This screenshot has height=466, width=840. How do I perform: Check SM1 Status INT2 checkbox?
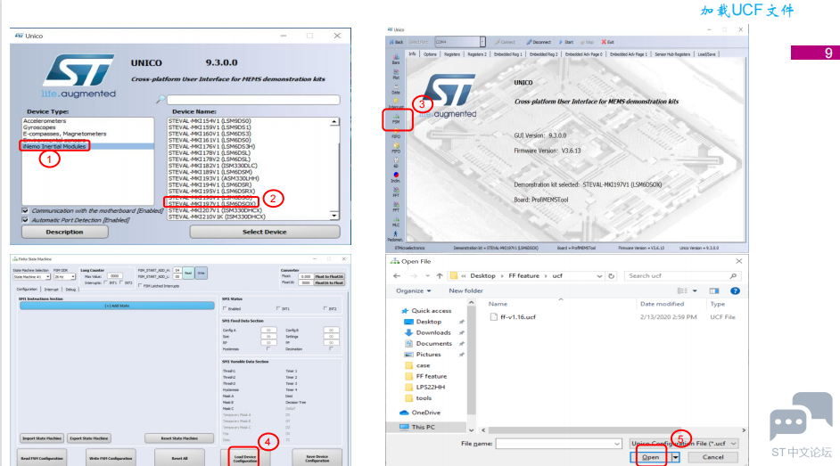pos(325,308)
